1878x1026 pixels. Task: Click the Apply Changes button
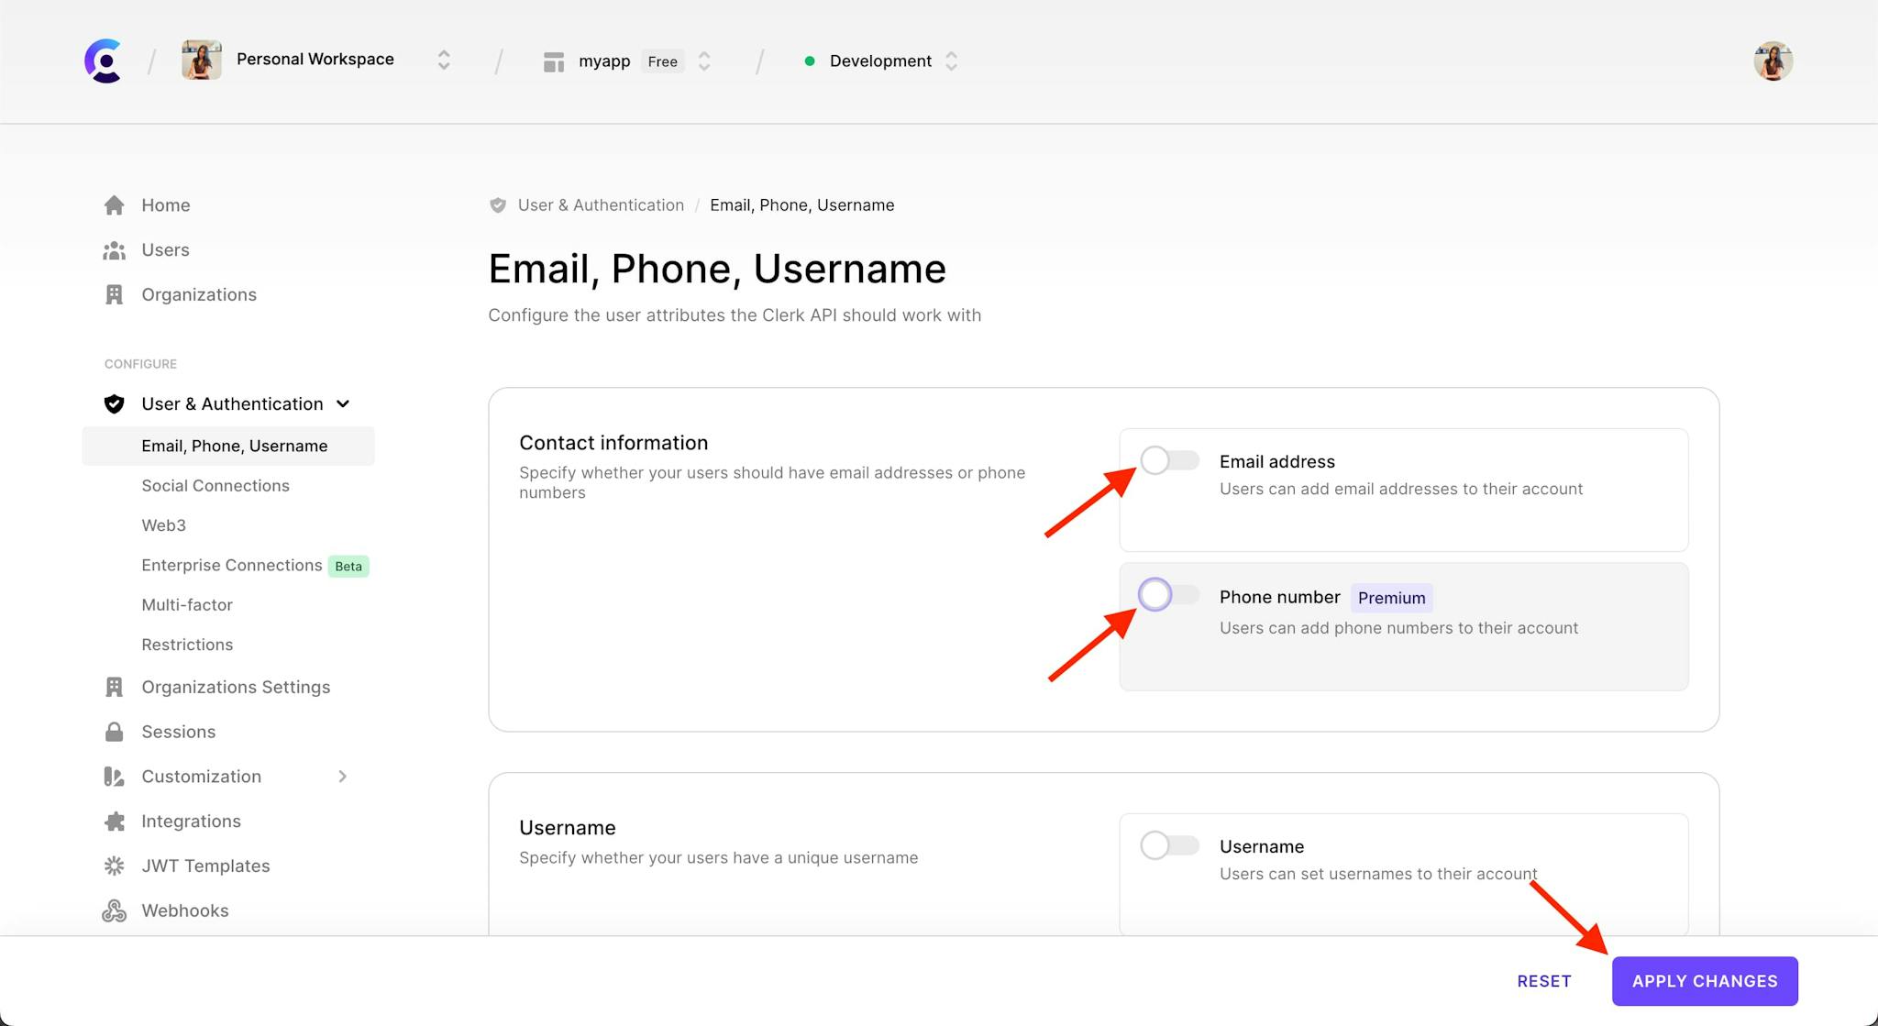(1705, 980)
